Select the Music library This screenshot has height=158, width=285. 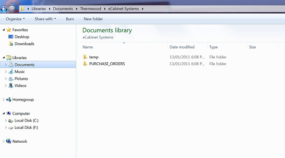pyautogui.click(x=20, y=72)
